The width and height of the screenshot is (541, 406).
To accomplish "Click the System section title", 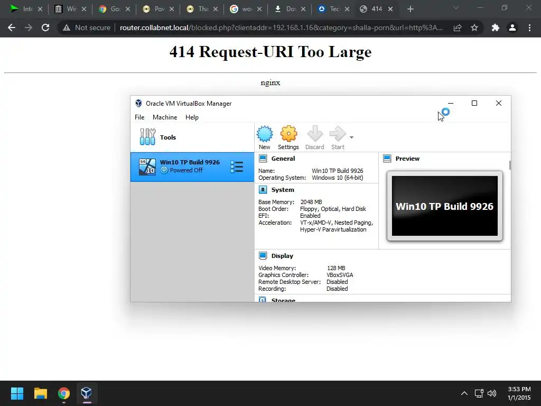I will click(283, 190).
